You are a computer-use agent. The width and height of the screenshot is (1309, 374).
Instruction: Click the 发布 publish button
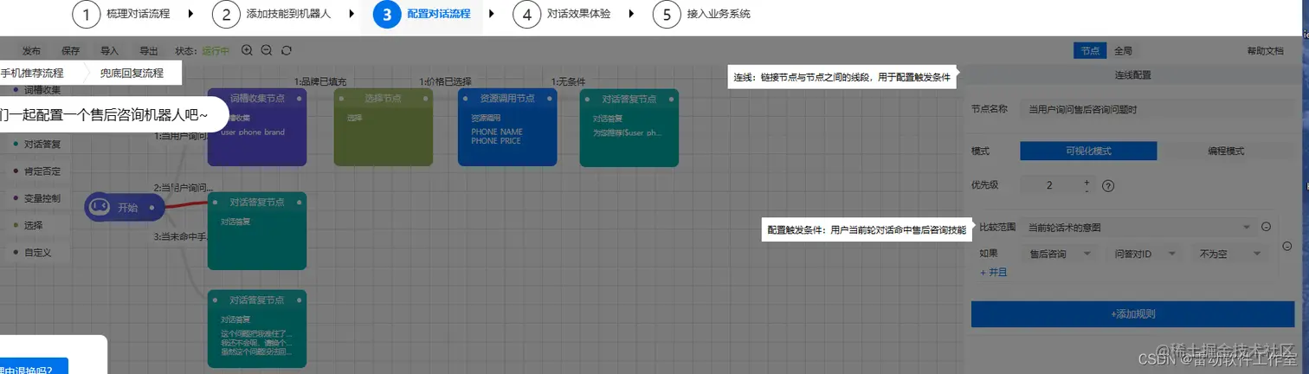(31, 51)
